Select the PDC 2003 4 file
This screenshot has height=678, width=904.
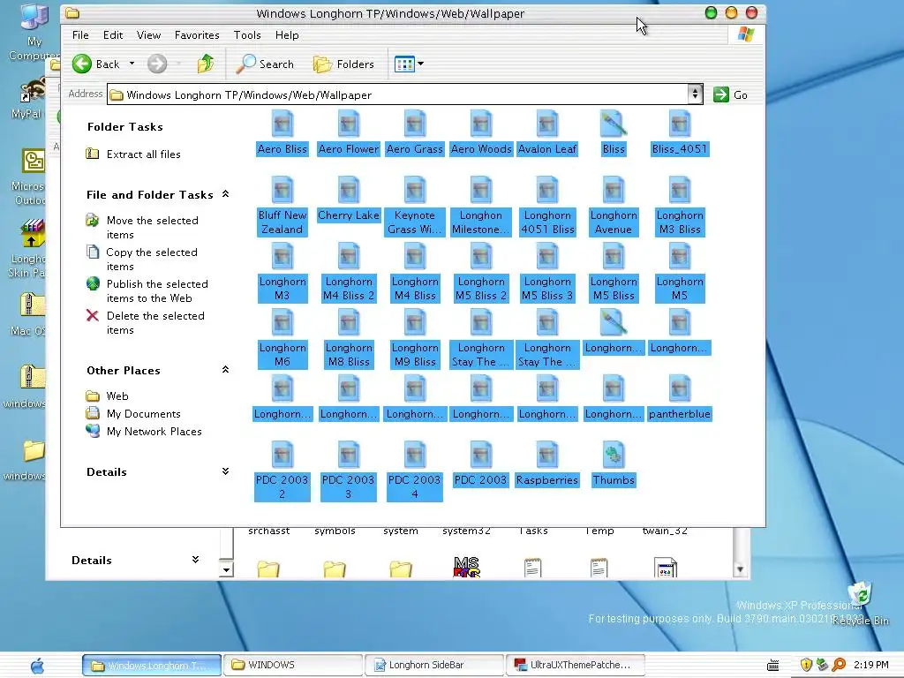pyautogui.click(x=415, y=471)
